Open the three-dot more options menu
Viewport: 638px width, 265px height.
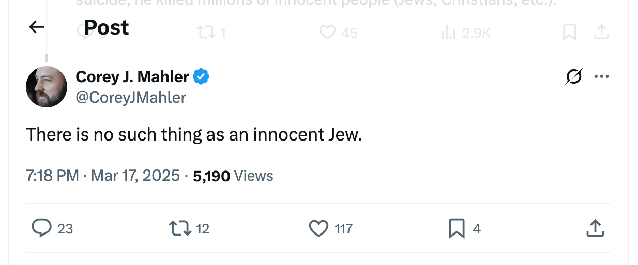(601, 77)
